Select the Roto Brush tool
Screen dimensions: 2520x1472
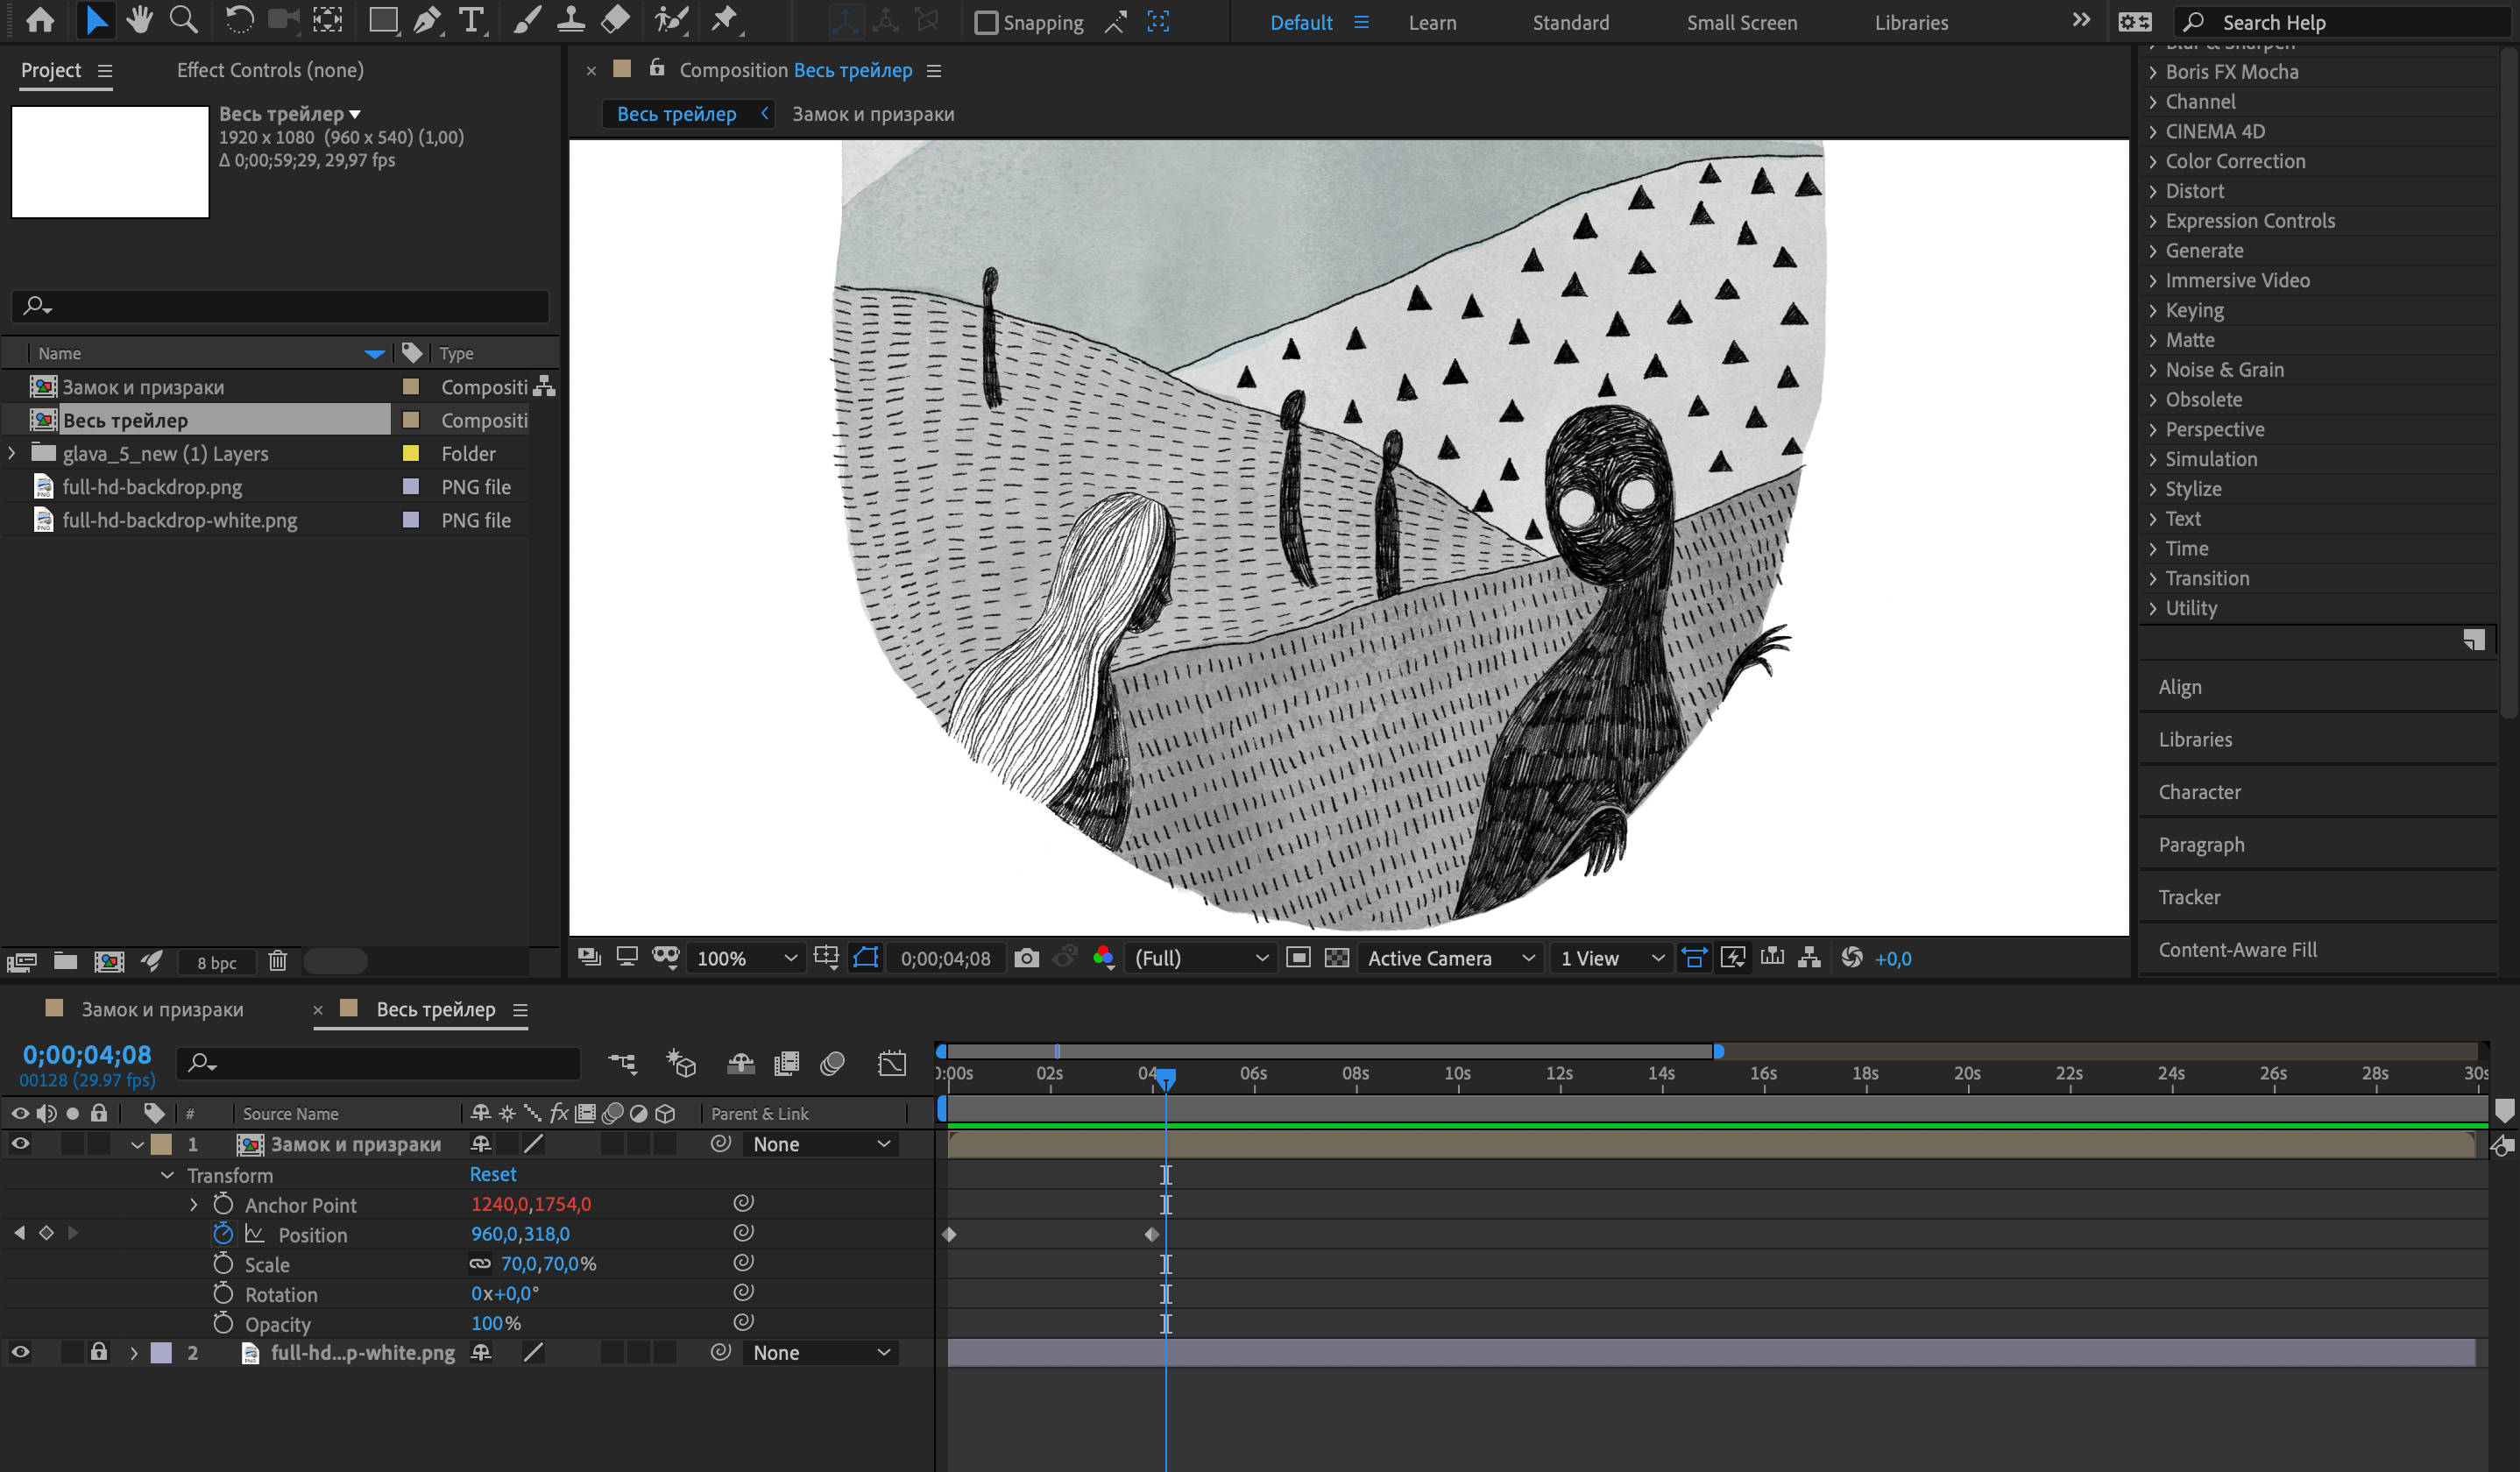671,21
